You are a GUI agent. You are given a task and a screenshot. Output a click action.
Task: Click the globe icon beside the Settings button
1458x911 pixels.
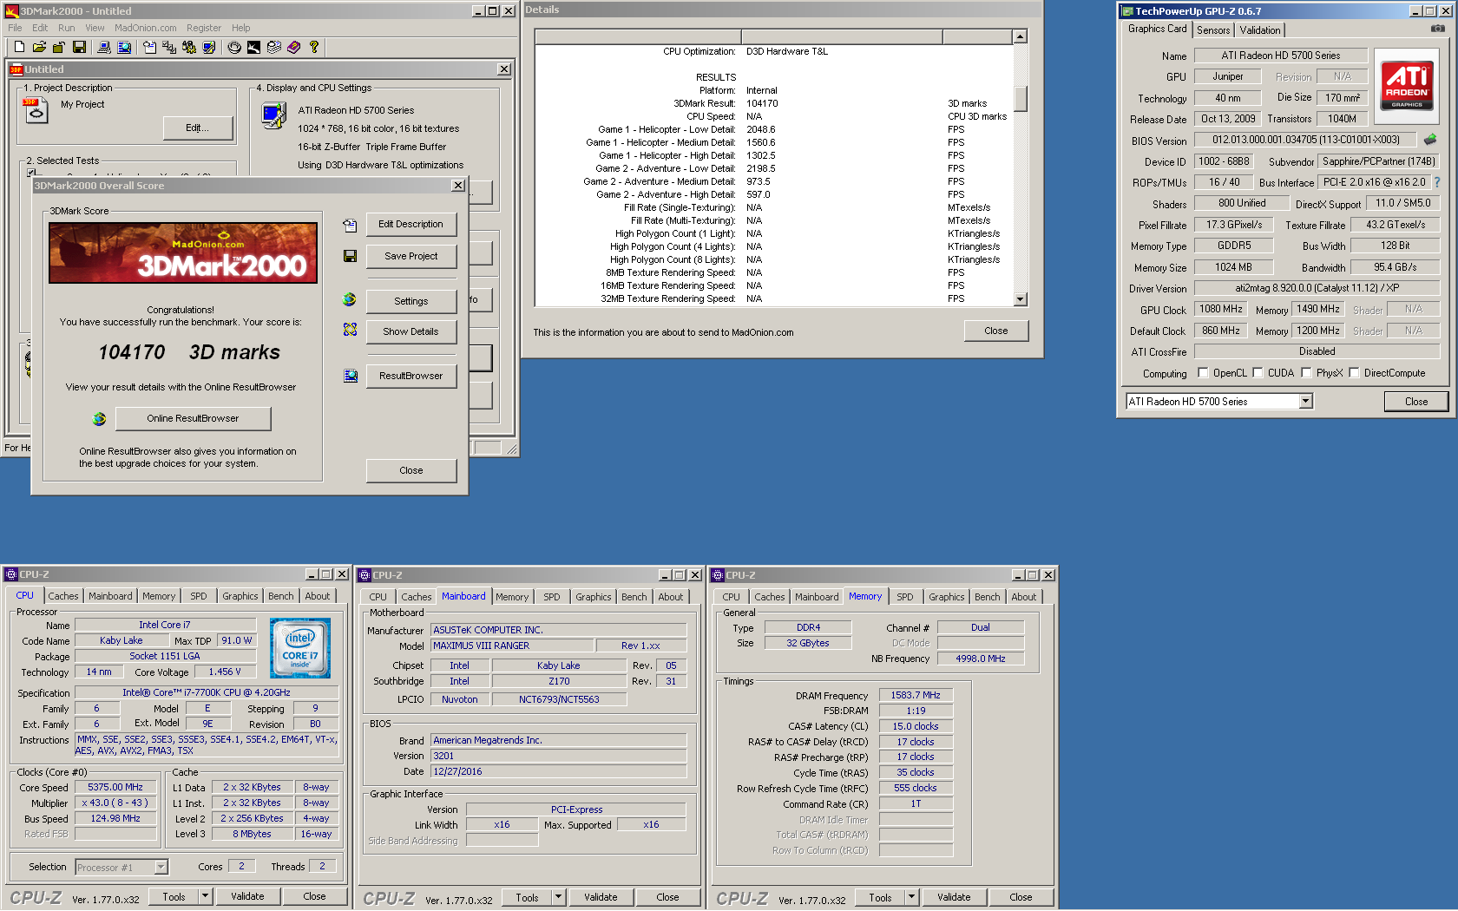click(x=350, y=299)
